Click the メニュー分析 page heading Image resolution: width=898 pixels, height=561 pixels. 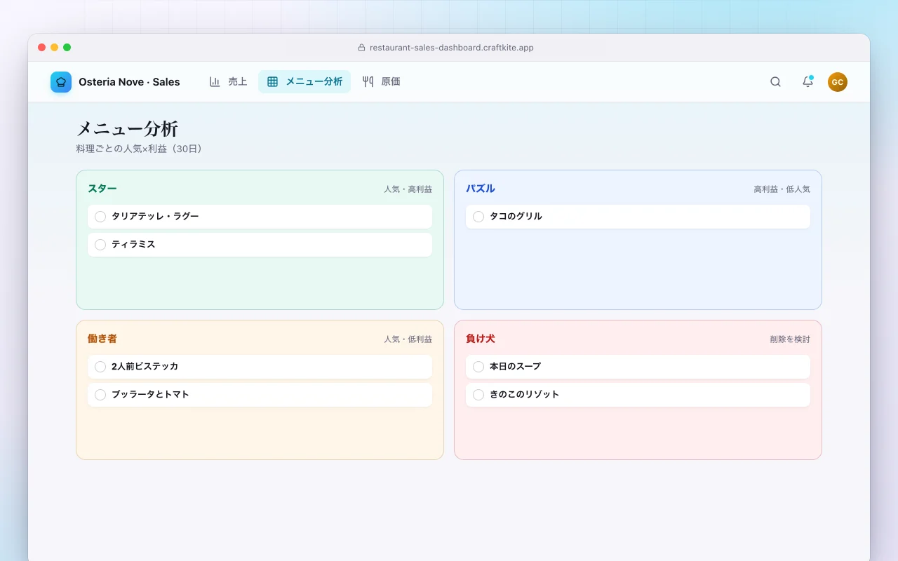pos(127,129)
